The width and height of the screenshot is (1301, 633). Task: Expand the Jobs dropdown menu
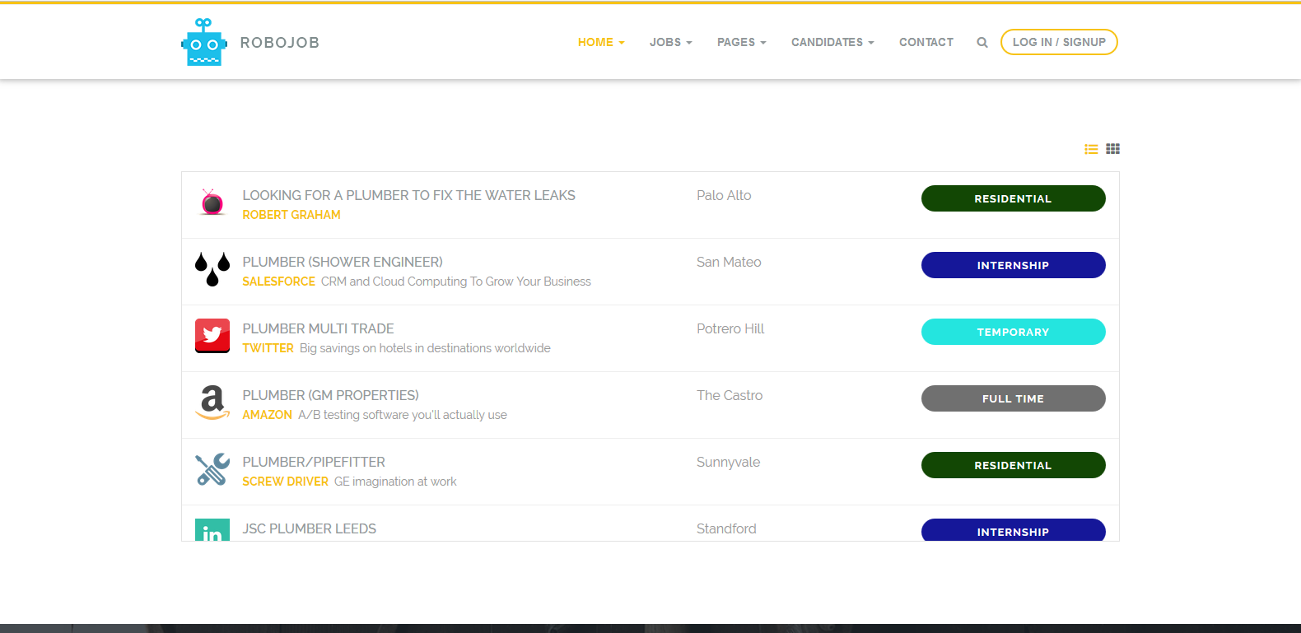tap(670, 42)
